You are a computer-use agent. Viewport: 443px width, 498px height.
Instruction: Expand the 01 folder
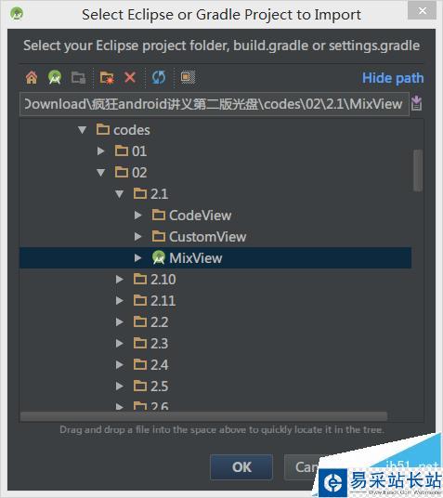click(x=100, y=151)
